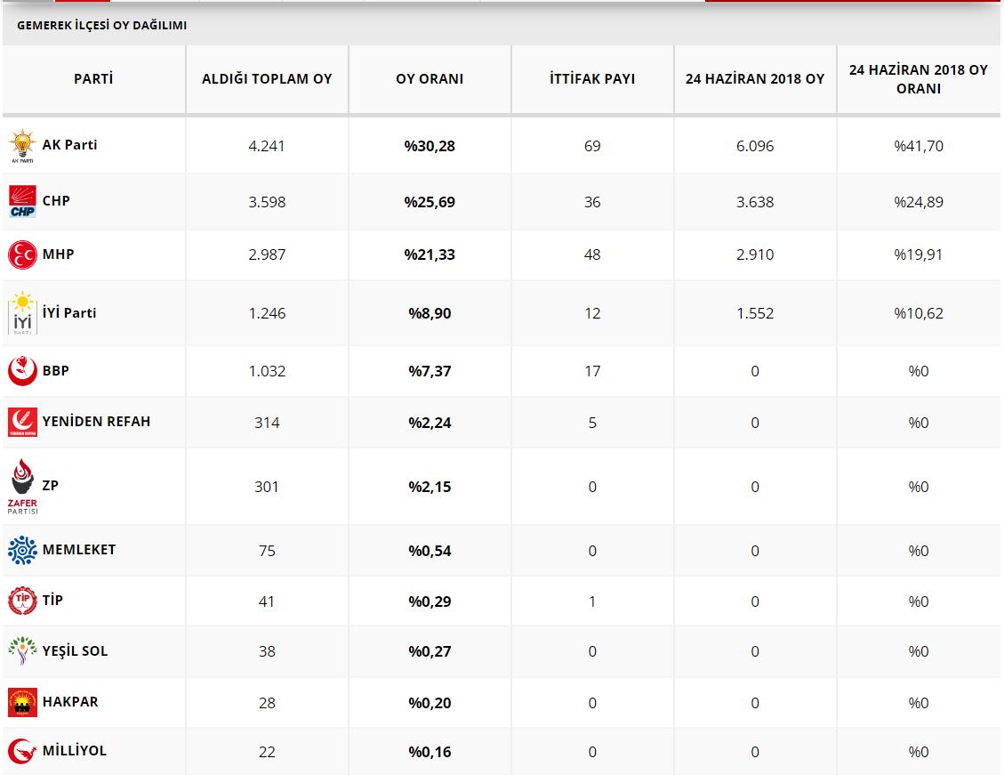Click the HAKPAR party logo
The height and width of the screenshot is (775, 1004).
[x=22, y=702]
